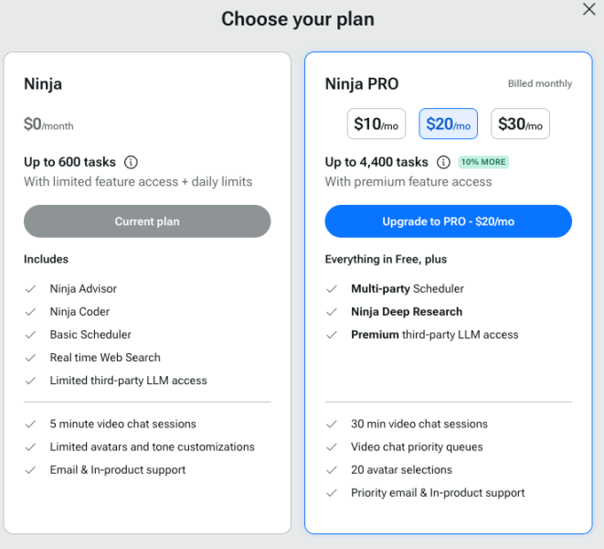This screenshot has width=604, height=549.
Task: Click the Billed monthly label
Action: point(540,83)
